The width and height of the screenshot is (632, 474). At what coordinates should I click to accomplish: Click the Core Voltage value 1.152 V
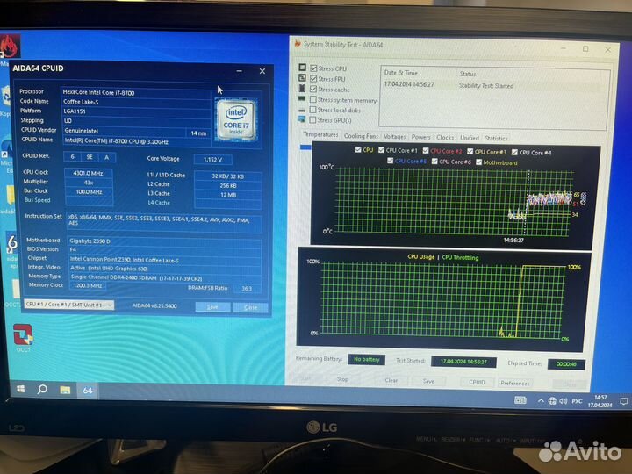click(x=212, y=159)
